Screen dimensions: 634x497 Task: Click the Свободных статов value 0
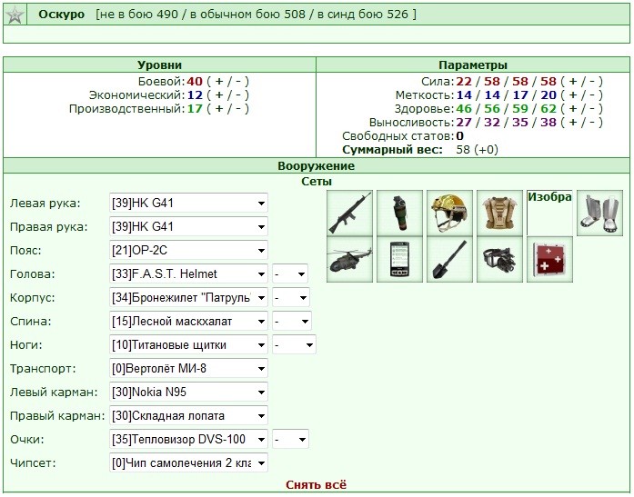459,136
